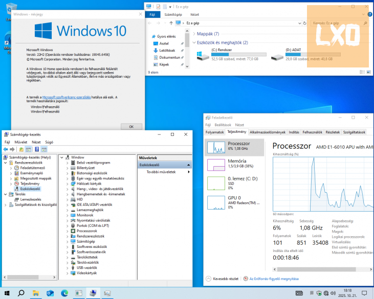Viewport: 374px width, 299px height.
Task: Open the notification center icon
Action: [x=364, y=293]
